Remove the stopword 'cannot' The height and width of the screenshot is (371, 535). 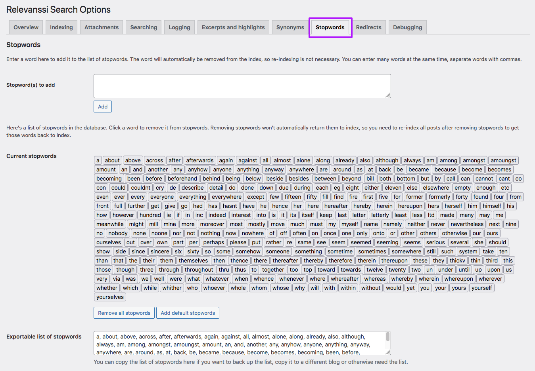pos(485,179)
